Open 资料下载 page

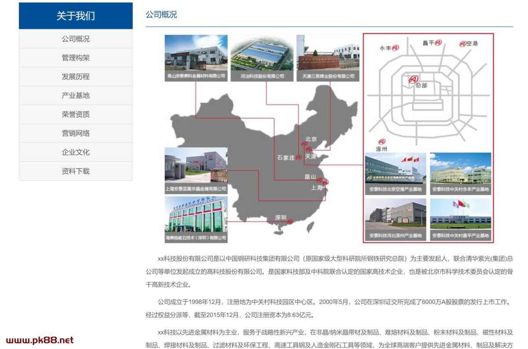[x=76, y=171]
